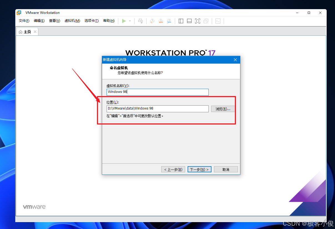Click the Take Snapshot toolbar icon
This screenshot has width=335, height=229.
pos(152,21)
